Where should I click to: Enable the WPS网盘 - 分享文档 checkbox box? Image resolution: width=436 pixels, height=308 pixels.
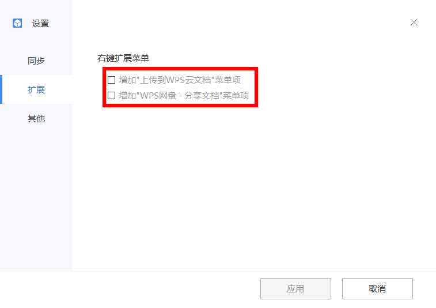112,96
